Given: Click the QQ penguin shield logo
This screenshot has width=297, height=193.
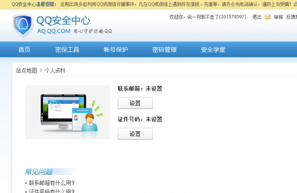Looking at the screenshot, I should (23, 25).
